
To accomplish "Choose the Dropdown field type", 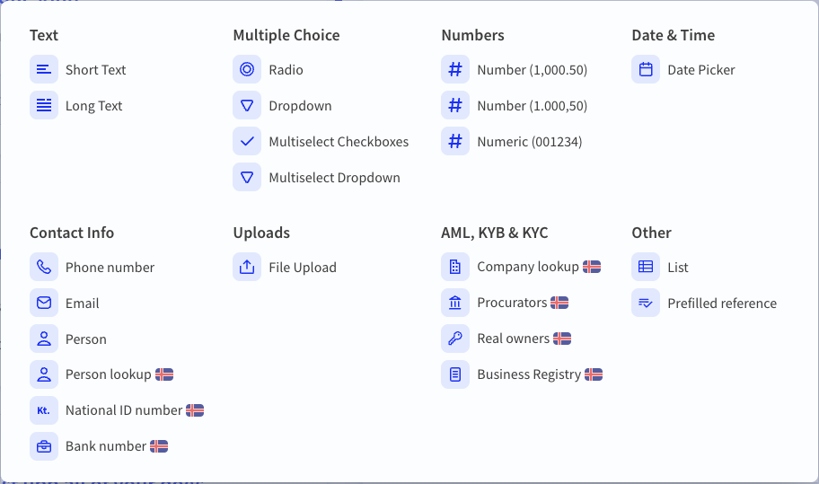I will tap(300, 106).
